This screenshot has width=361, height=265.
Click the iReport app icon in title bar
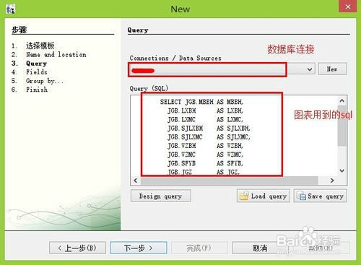11,9
